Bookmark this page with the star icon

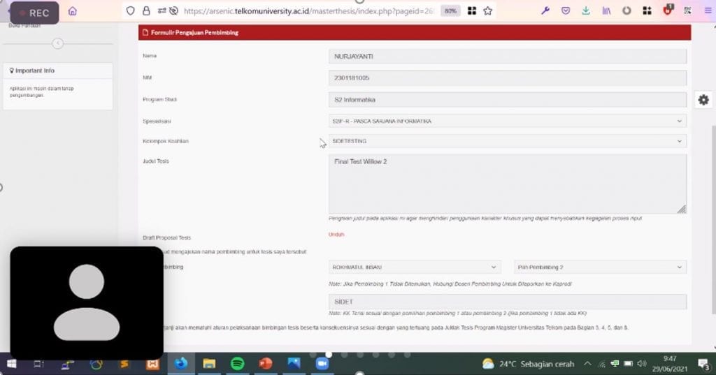(488, 11)
